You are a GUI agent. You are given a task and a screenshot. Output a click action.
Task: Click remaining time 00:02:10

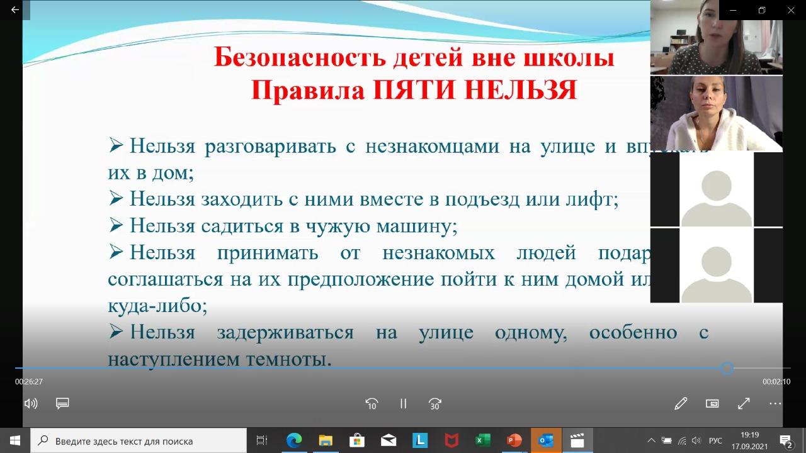click(776, 381)
